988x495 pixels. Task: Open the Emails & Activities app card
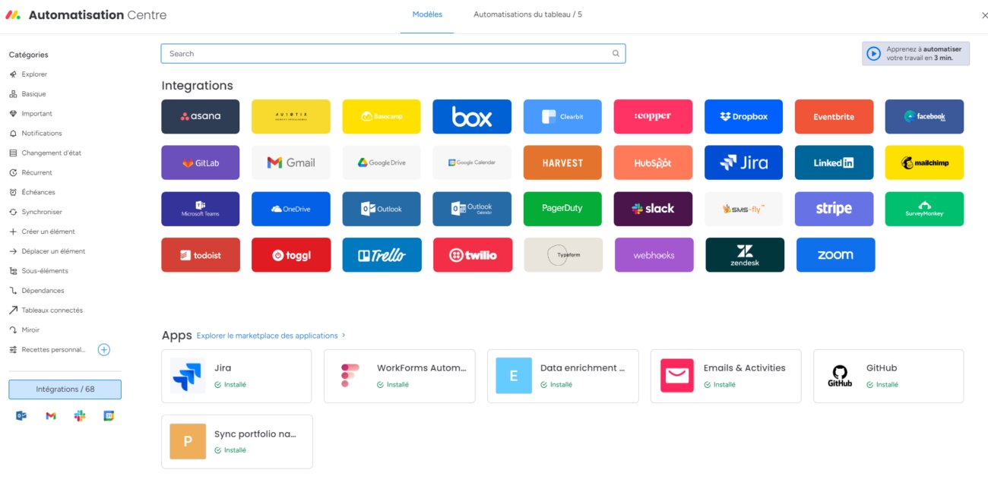726,376
